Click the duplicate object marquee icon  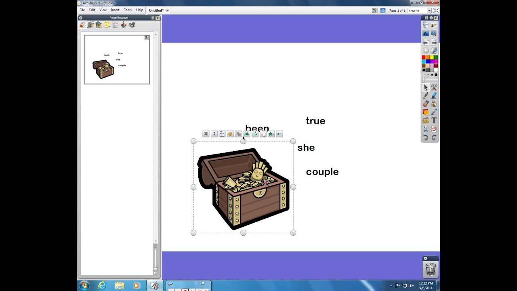pos(263,134)
